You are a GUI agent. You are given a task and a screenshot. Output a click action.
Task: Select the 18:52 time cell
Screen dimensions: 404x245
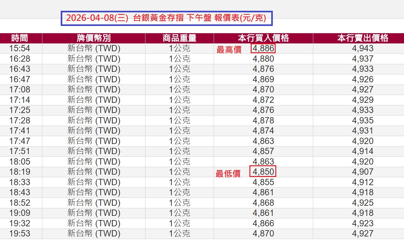click(x=21, y=203)
